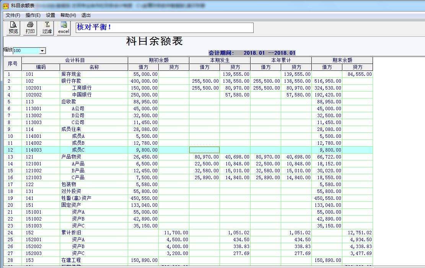This screenshot has height=268, width=425.
Task: Click the 会计科目 group header
Action: click(x=75, y=60)
